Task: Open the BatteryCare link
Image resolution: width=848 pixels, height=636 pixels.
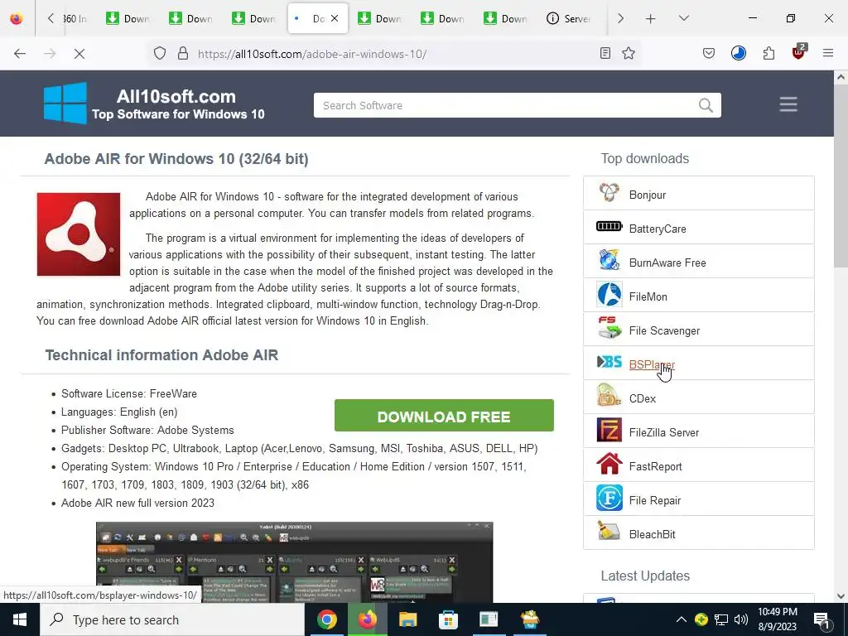Action: [x=658, y=229]
